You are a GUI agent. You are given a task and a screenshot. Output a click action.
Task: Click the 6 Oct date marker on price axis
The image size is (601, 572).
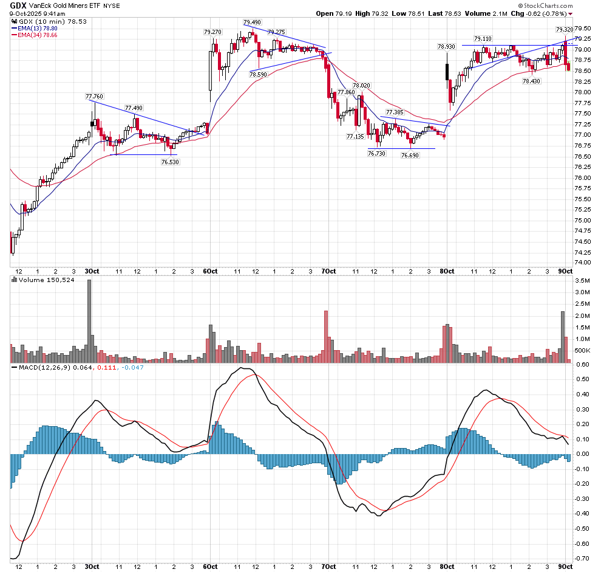210,270
